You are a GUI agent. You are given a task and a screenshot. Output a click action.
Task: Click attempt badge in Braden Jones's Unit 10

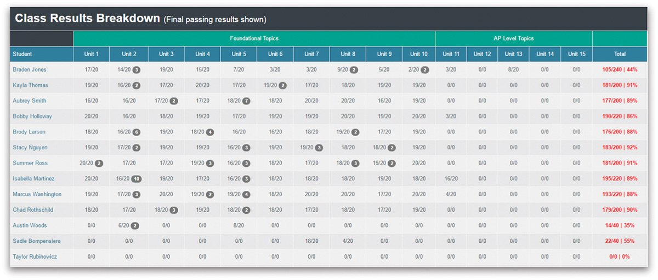(x=425, y=69)
